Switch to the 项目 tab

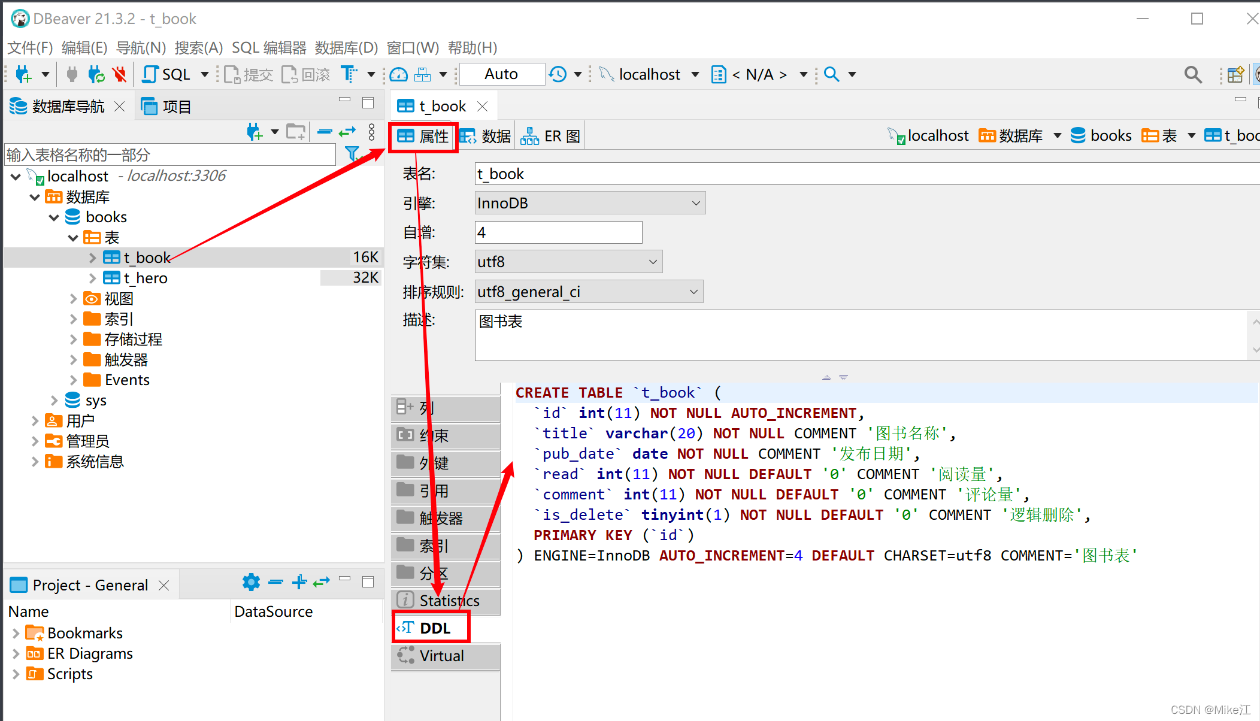tap(166, 107)
